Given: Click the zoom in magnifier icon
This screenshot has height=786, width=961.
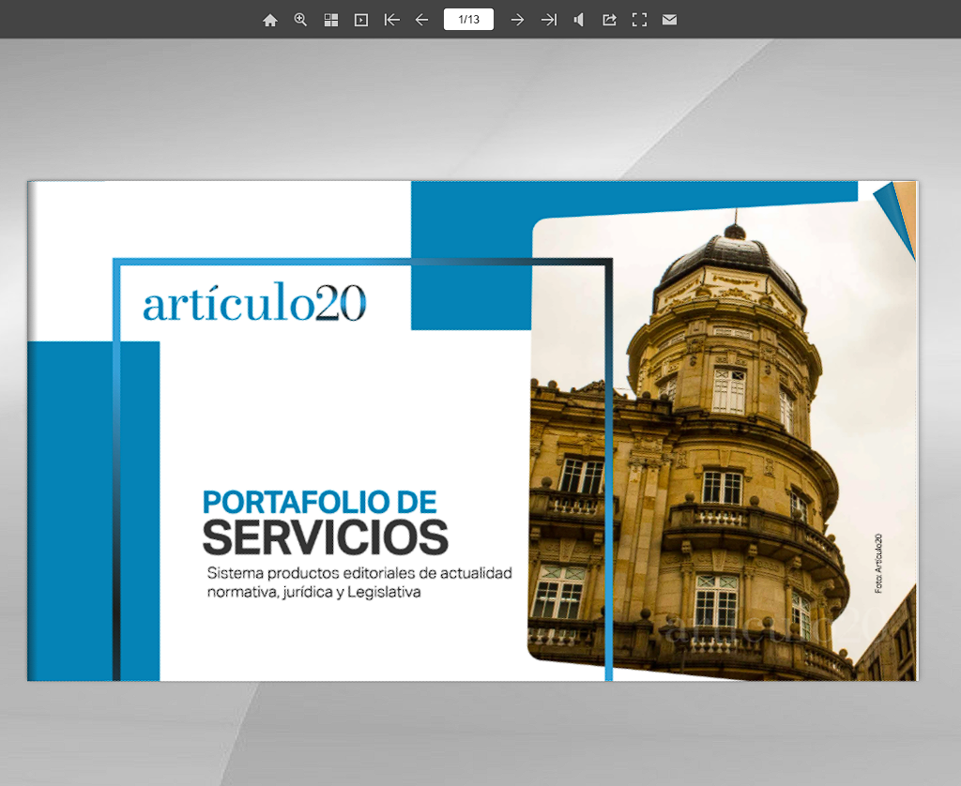Looking at the screenshot, I should pyautogui.click(x=300, y=20).
